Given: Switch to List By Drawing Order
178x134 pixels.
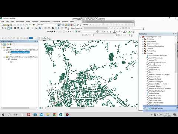Looking at the screenshot, I should coord(2,44).
